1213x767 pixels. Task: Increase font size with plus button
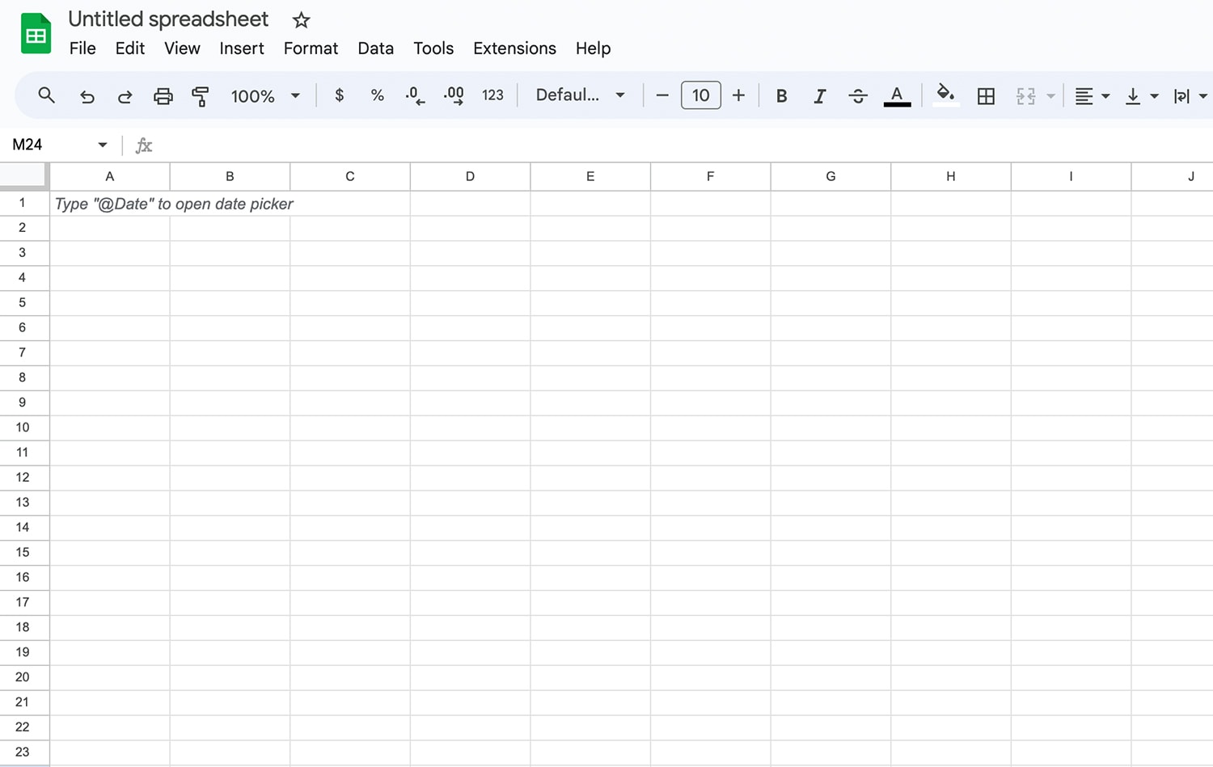click(738, 95)
